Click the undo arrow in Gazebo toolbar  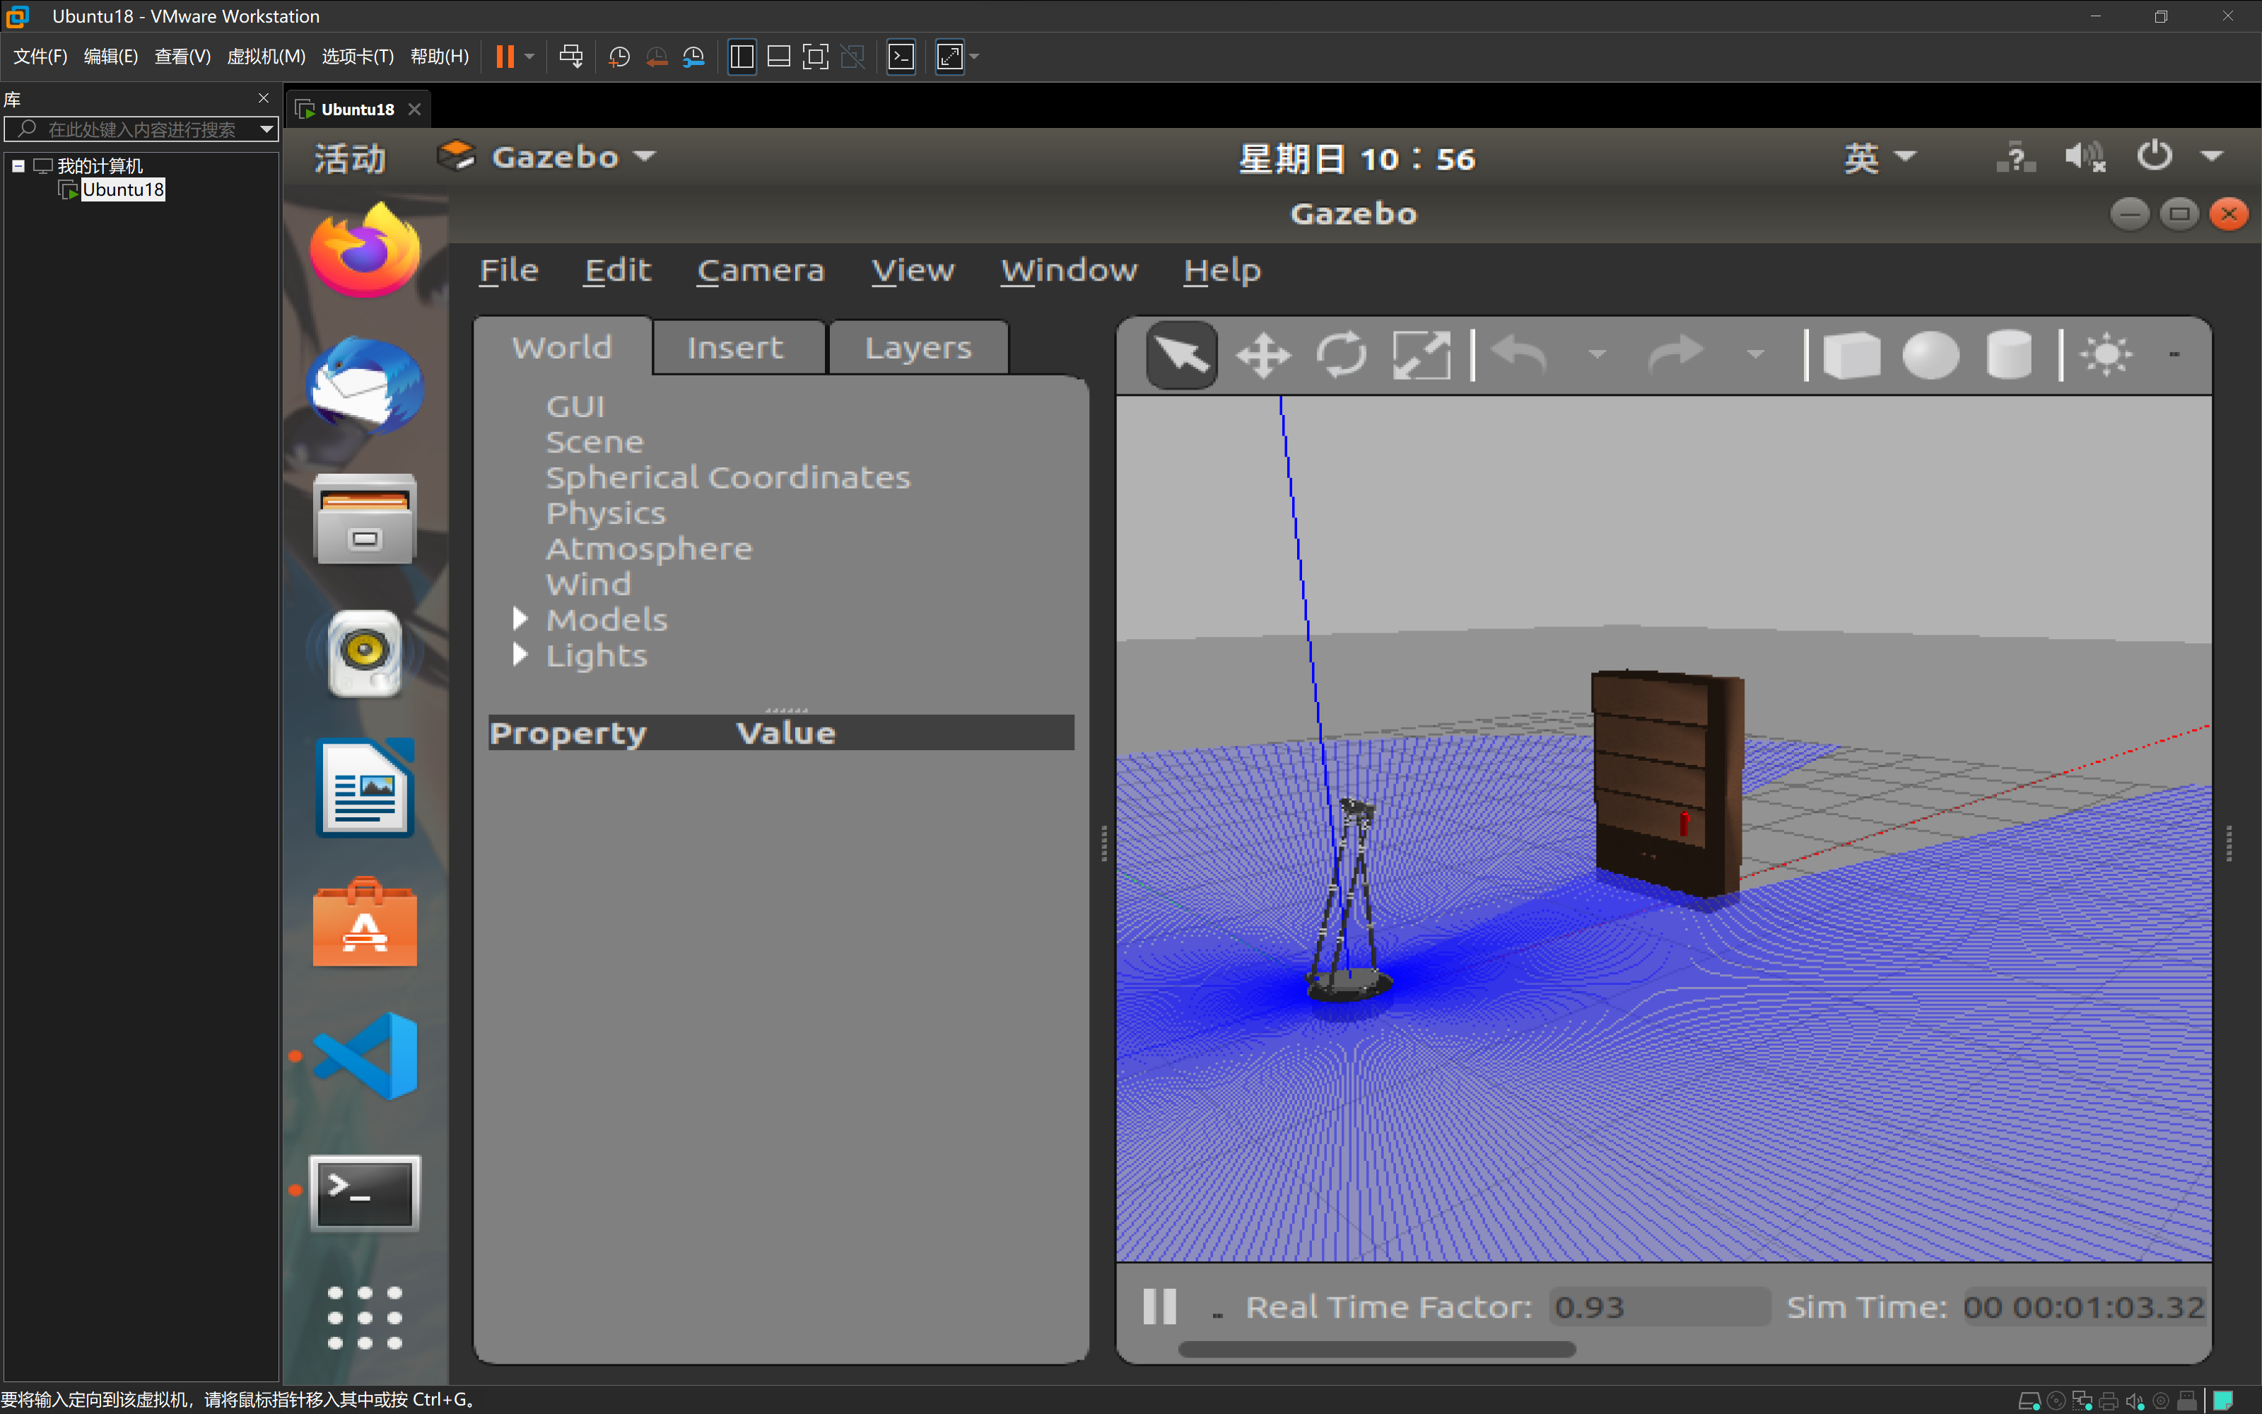click(x=1520, y=356)
